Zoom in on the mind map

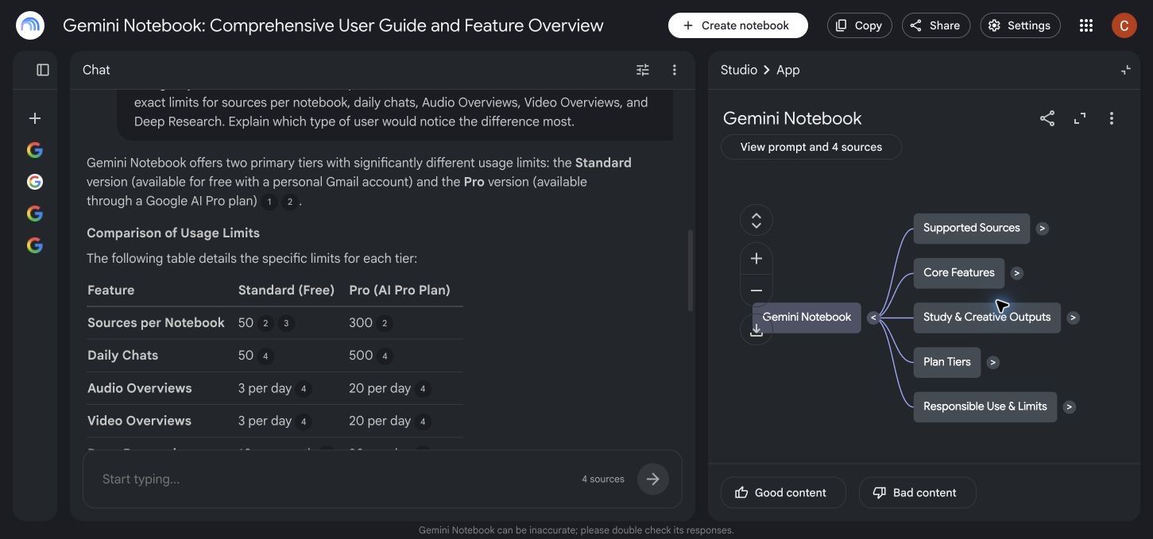click(x=756, y=259)
